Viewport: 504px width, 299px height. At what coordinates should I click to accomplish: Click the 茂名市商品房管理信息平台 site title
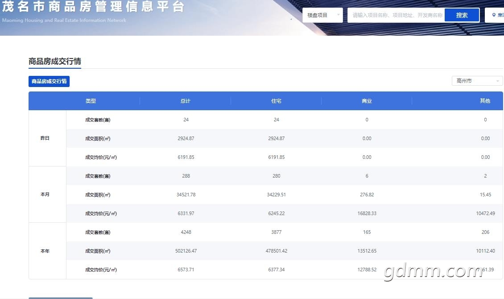[93, 7]
